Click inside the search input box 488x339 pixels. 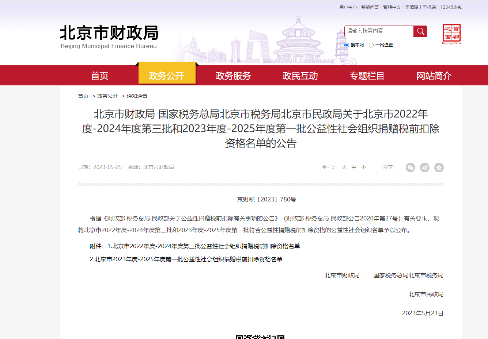coord(378,31)
